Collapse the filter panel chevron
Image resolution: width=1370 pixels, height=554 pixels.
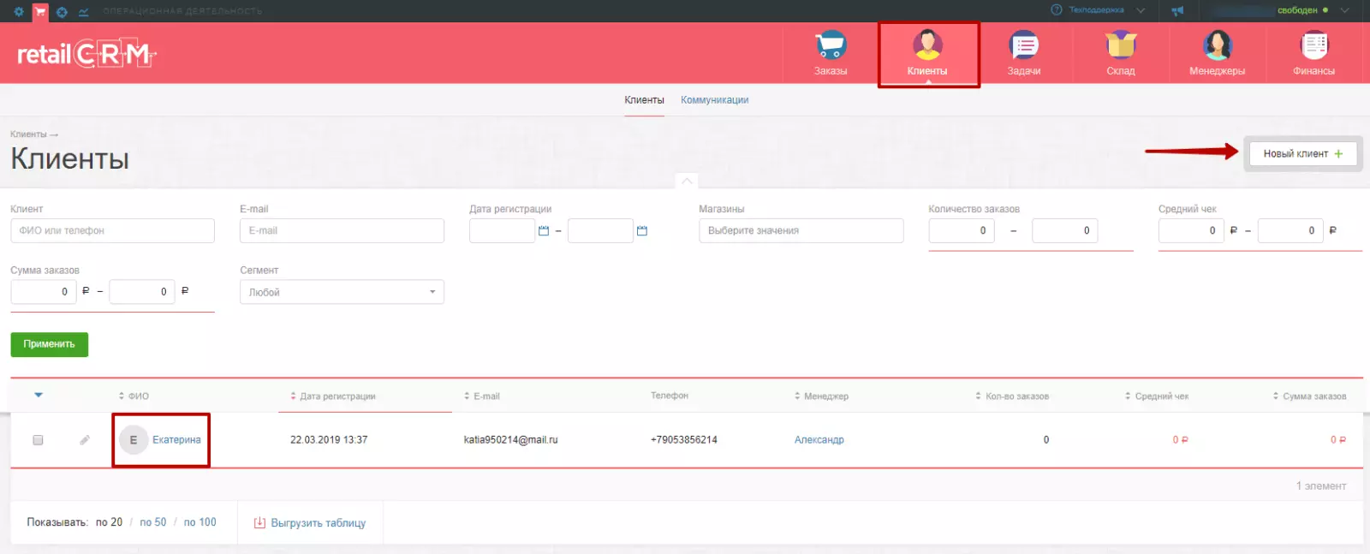coord(687,182)
